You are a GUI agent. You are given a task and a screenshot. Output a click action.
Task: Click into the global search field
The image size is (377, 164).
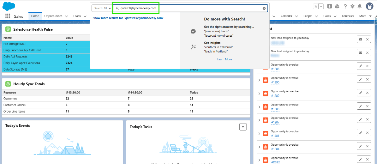[190, 8]
